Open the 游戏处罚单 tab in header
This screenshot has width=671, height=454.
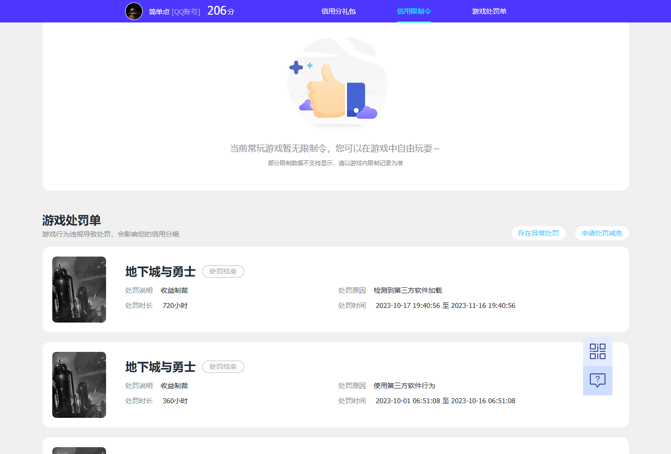click(x=489, y=11)
